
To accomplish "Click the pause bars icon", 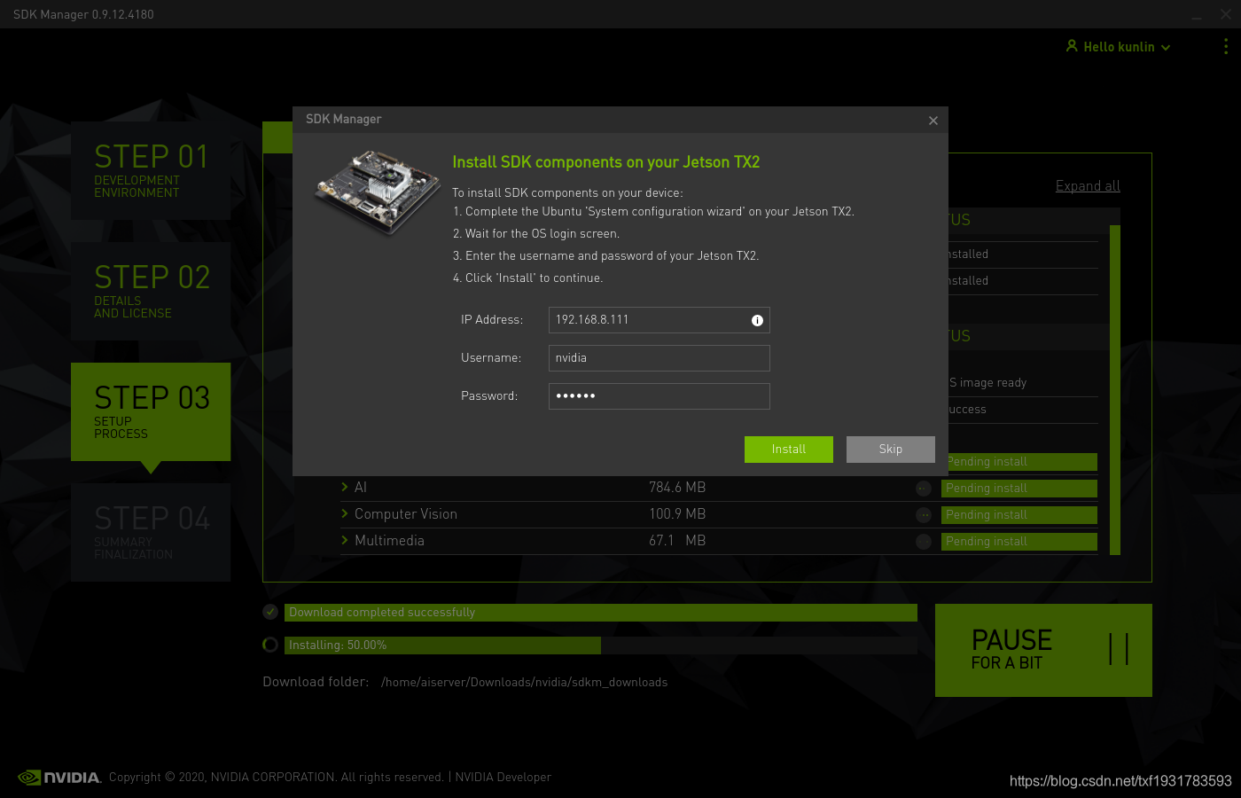I will [x=1119, y=649].
